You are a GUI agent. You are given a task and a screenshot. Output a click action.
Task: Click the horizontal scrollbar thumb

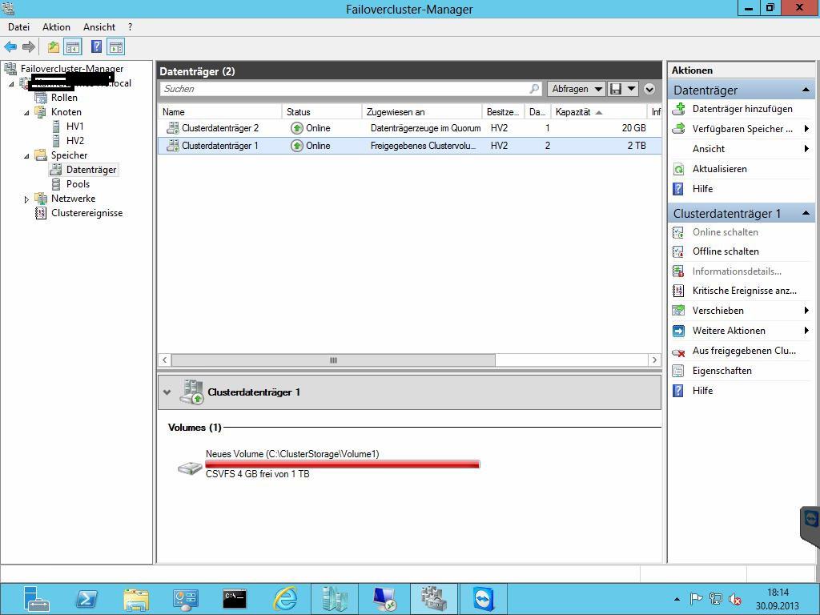coord(333,360)
